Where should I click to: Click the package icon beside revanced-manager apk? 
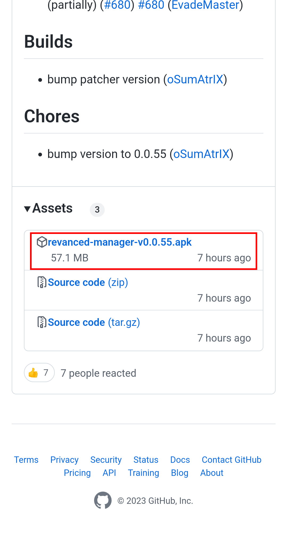[x=42, y=242]
